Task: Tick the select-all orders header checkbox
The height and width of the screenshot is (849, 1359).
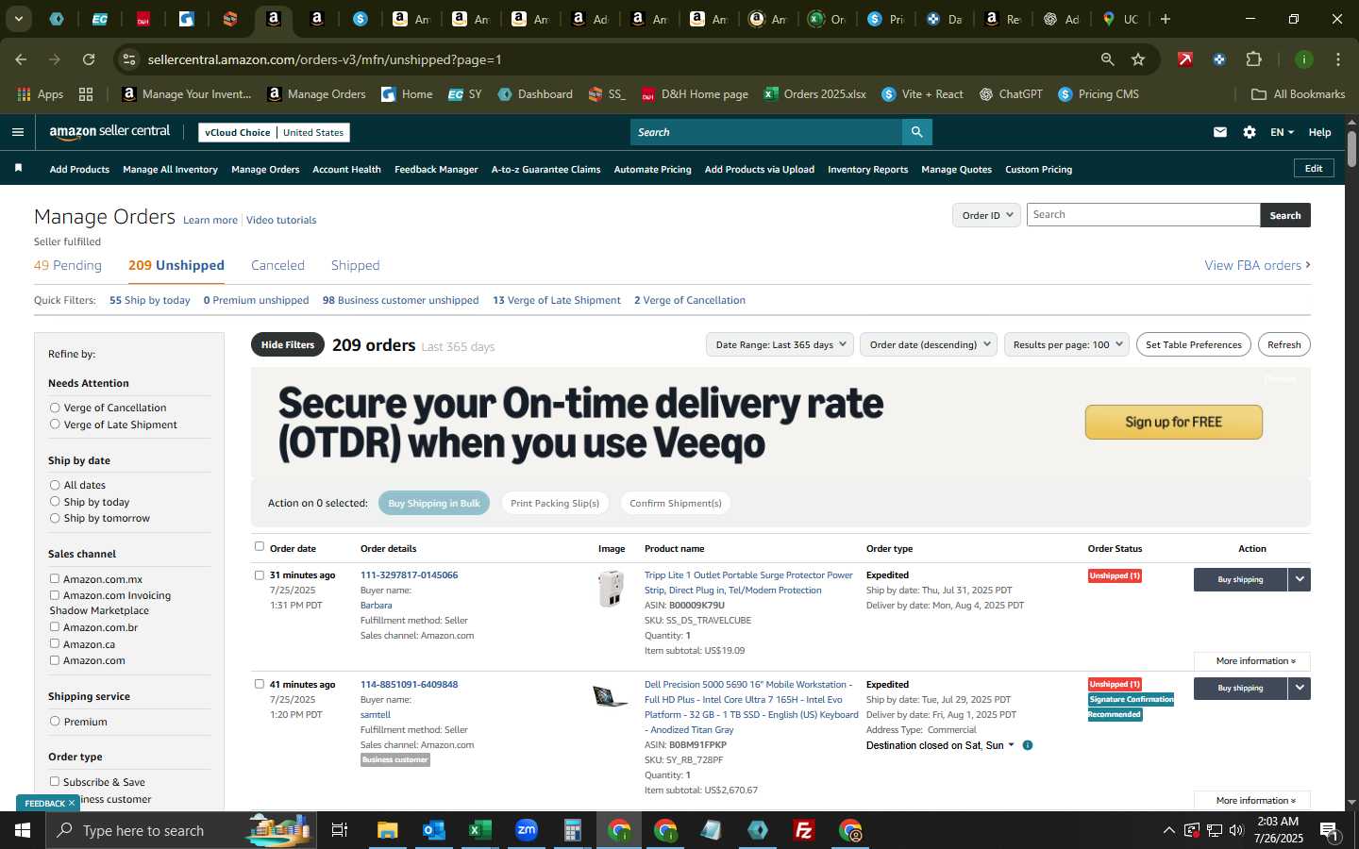Action: (260, 546)
